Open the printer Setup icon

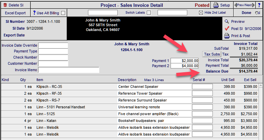[x=216, y=5]
